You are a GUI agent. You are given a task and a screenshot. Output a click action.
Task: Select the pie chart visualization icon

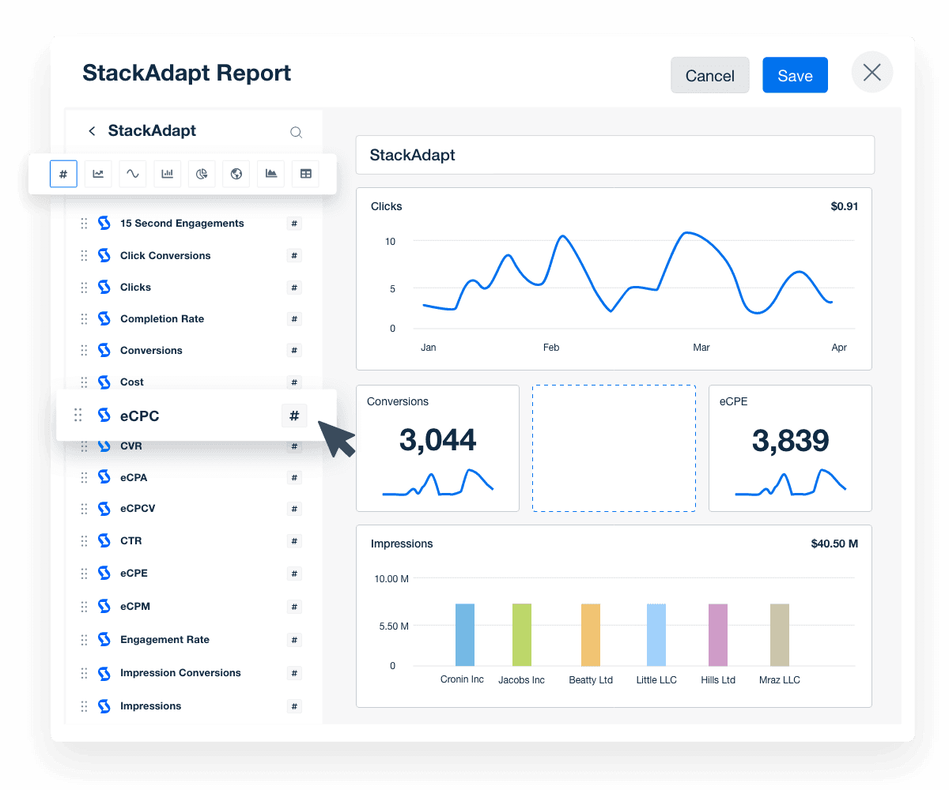pyautogui.click(x=202, y=174)
